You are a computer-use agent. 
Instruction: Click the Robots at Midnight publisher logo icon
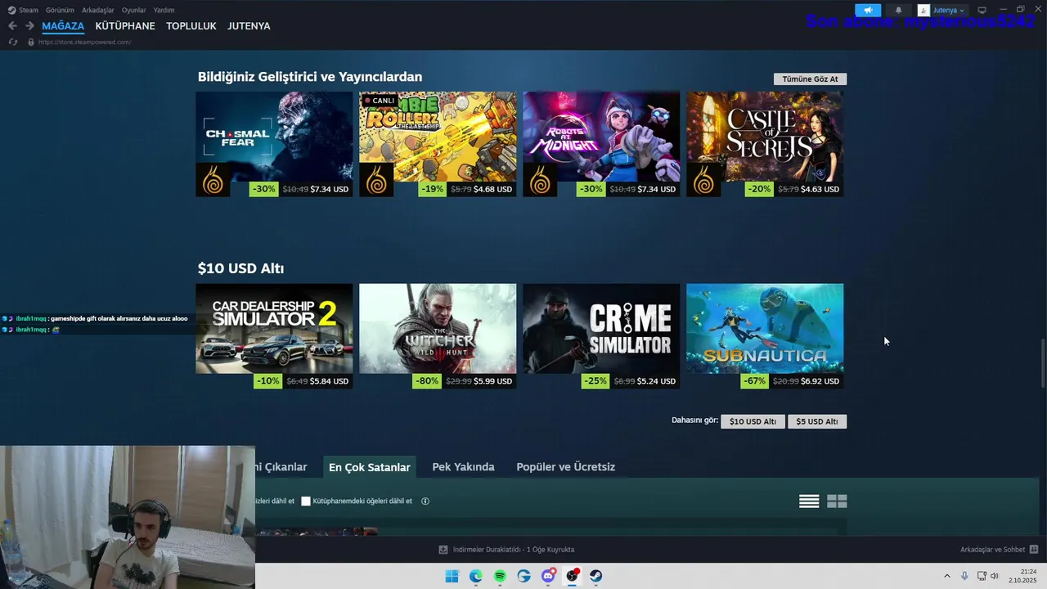point(540,180)
